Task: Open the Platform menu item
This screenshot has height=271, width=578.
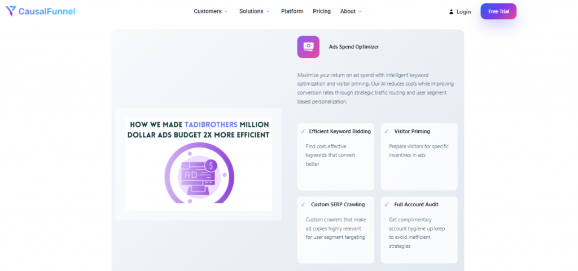Action: click(x=292, y=11)
